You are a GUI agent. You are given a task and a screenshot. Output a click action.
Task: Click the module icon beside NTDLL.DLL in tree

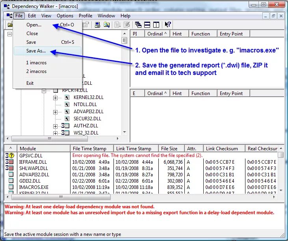point(67,105)
